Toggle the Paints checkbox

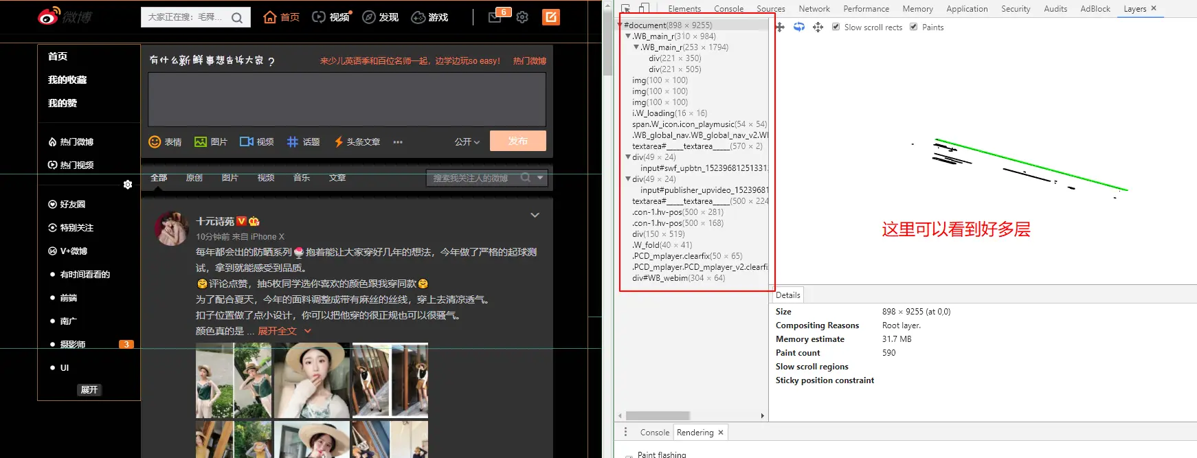coord(913,27)
